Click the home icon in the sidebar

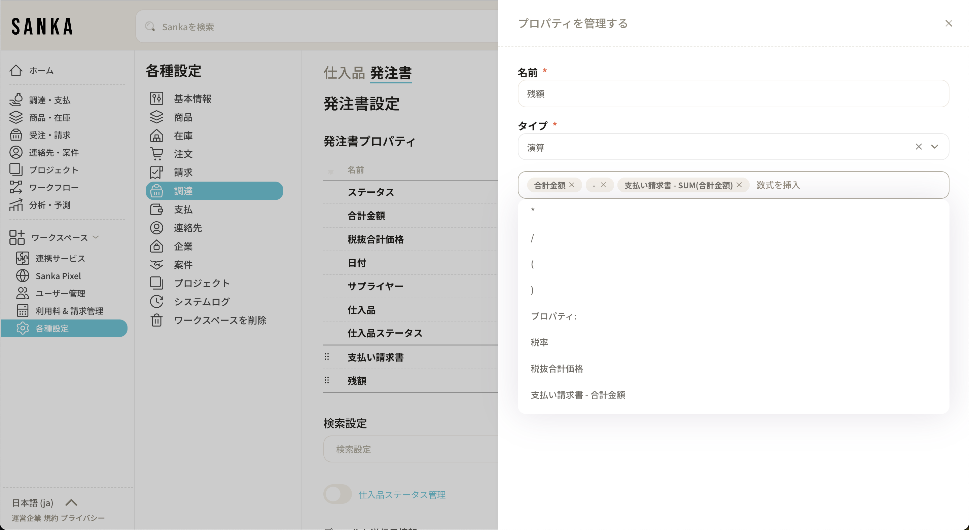pos(16,70)
